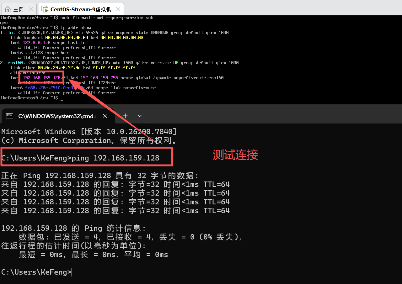Screen dimensions: 402x284
Task: Click the 'Ping 统计信息' heading line
Action: [x=74, y=228]
